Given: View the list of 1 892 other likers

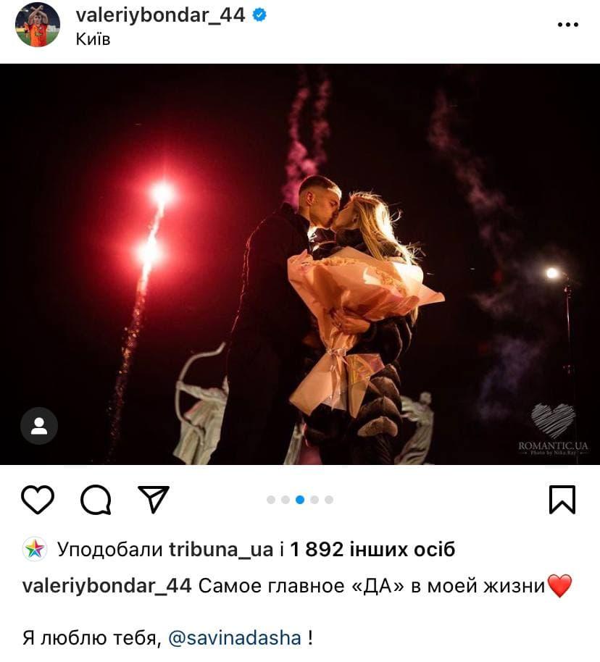Looking at the screenshot, I should [x=372, y=550].
